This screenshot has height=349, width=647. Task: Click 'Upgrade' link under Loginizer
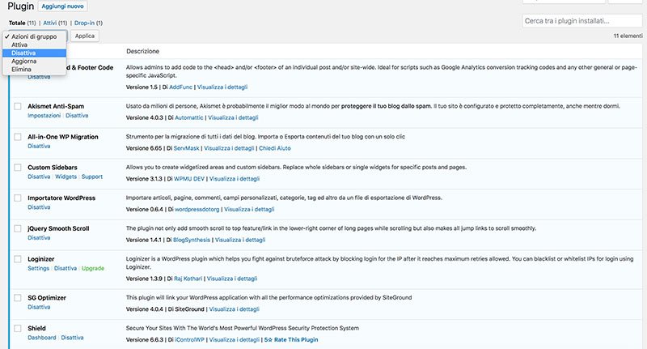[x=92, y=268]
